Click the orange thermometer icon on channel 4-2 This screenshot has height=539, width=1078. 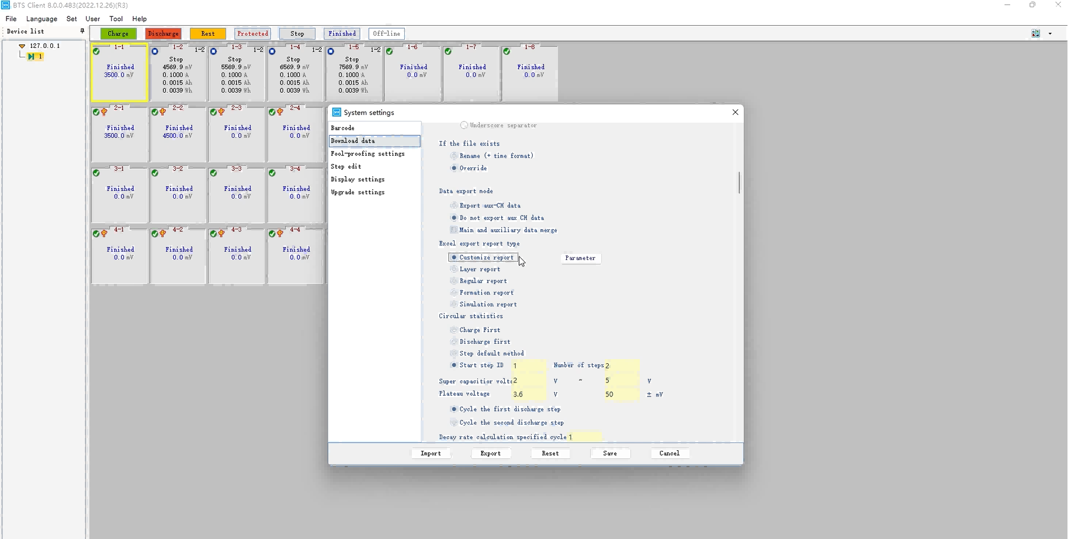(162, 234)
